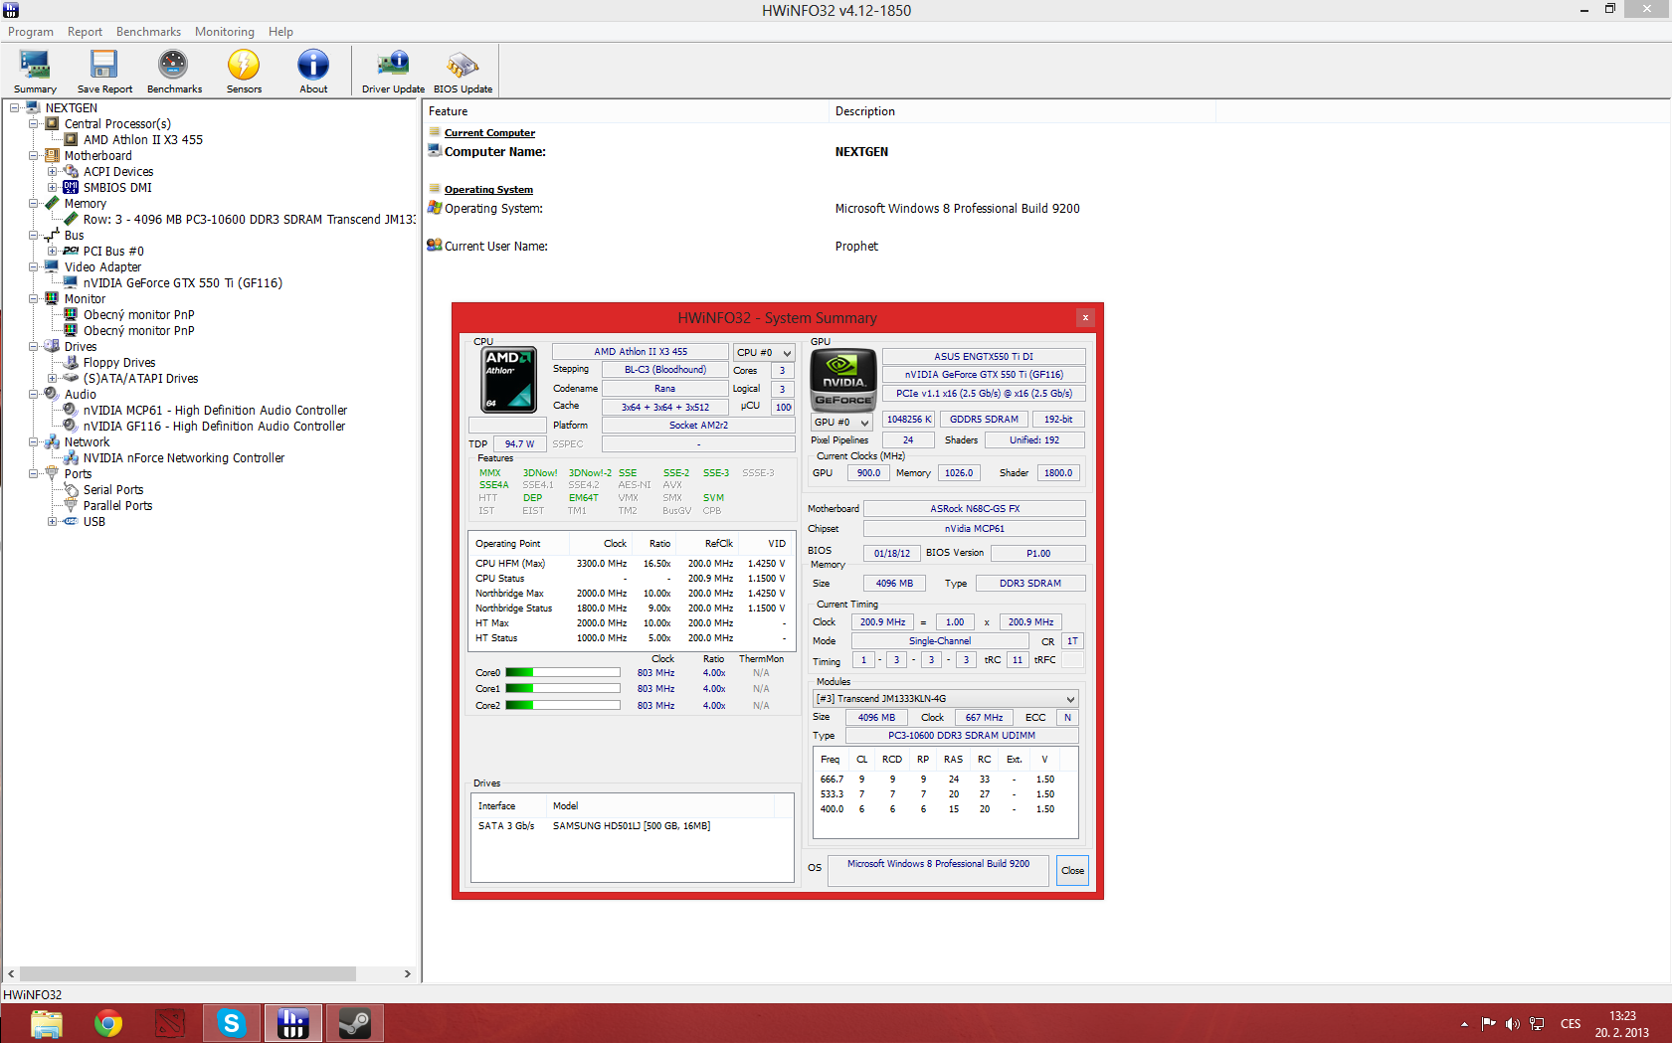
Task: Select the SMBIOS DMI tree icon
Action: point(71,187)
